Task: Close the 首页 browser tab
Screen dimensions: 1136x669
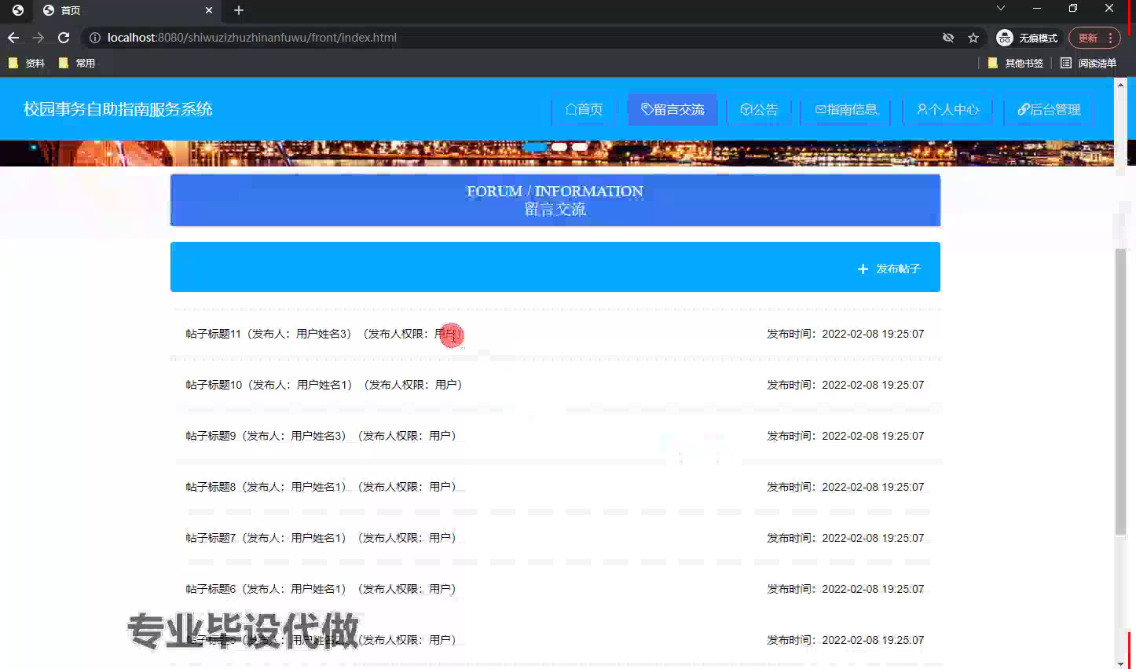Action: pos(209,10)
